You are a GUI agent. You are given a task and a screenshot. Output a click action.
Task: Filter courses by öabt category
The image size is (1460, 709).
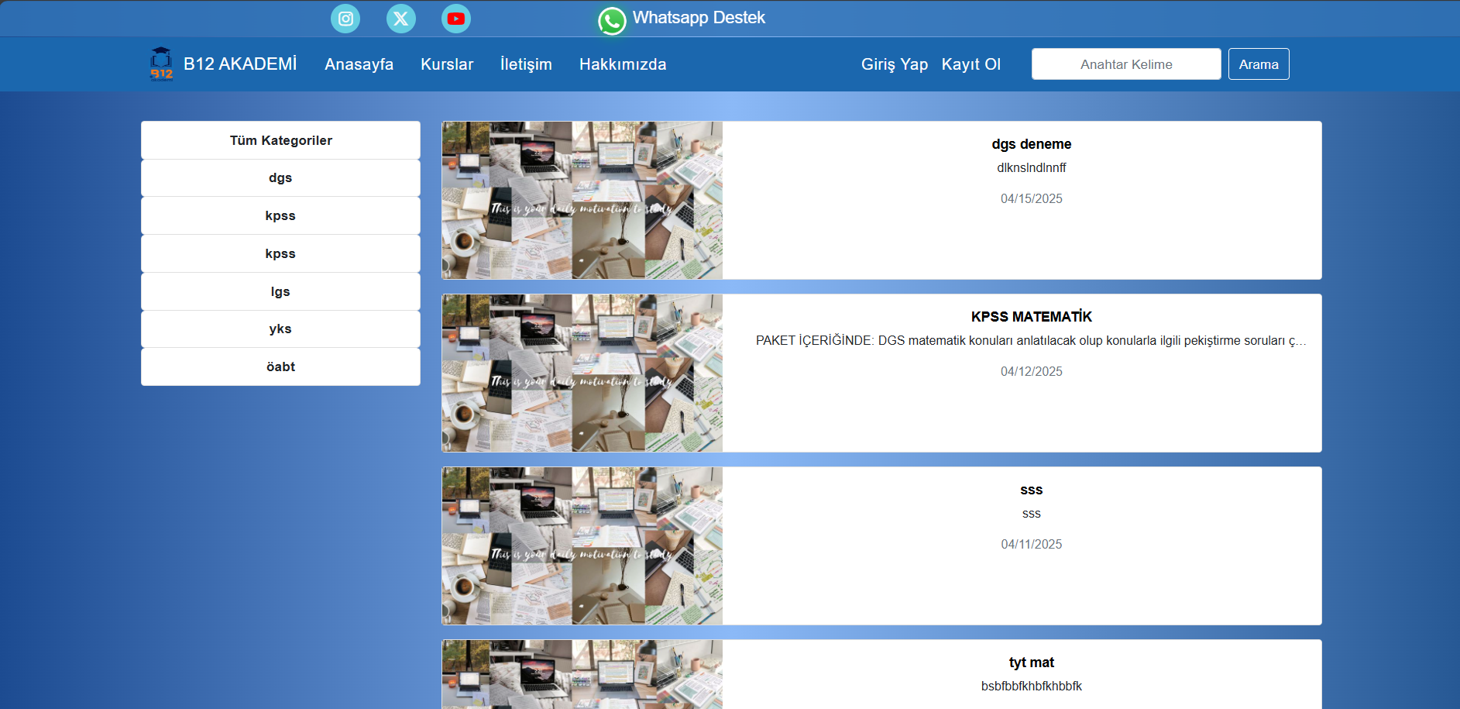[x=280, y=367]
